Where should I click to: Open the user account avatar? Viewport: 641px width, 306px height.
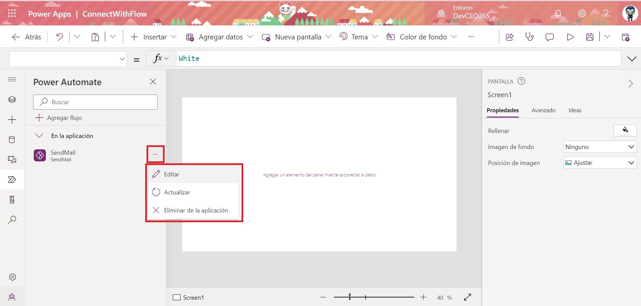coord(630,13)
